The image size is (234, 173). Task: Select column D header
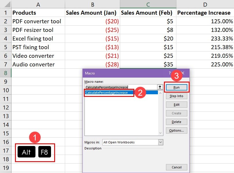205,4
